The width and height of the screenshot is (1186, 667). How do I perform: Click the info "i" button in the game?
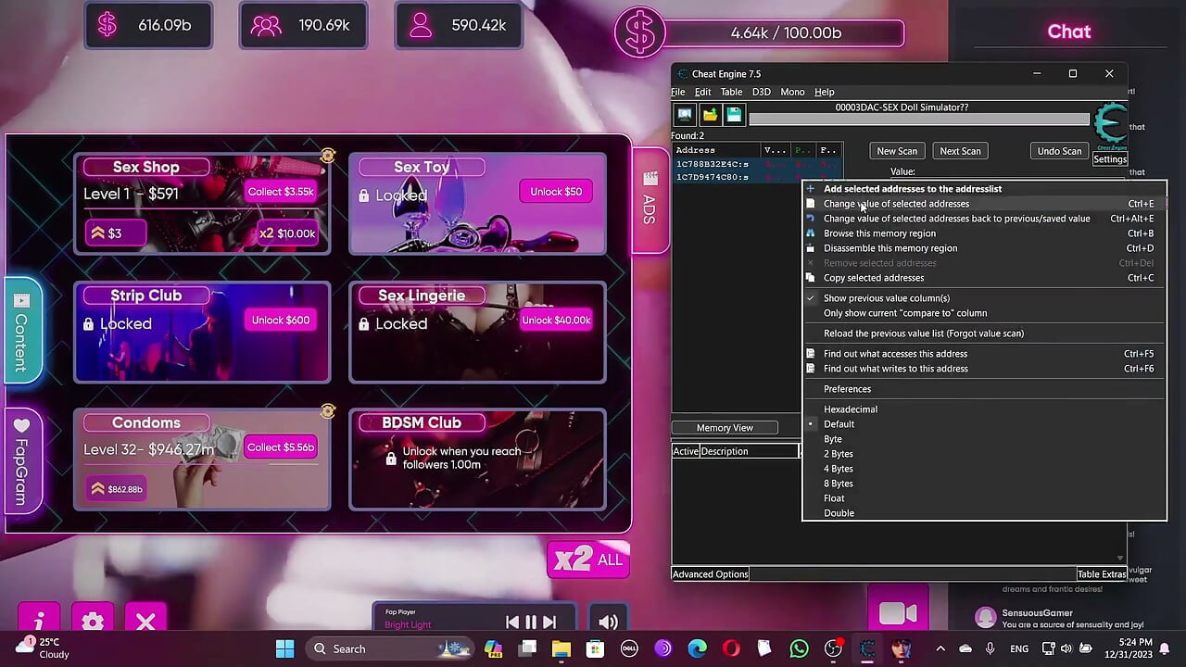[39, 622]
